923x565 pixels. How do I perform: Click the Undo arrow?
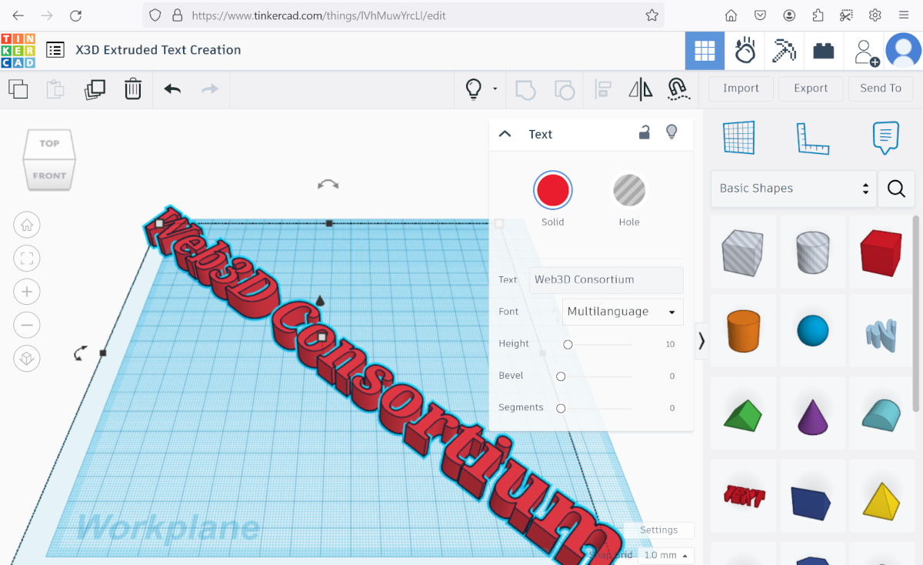click(172, 89)
